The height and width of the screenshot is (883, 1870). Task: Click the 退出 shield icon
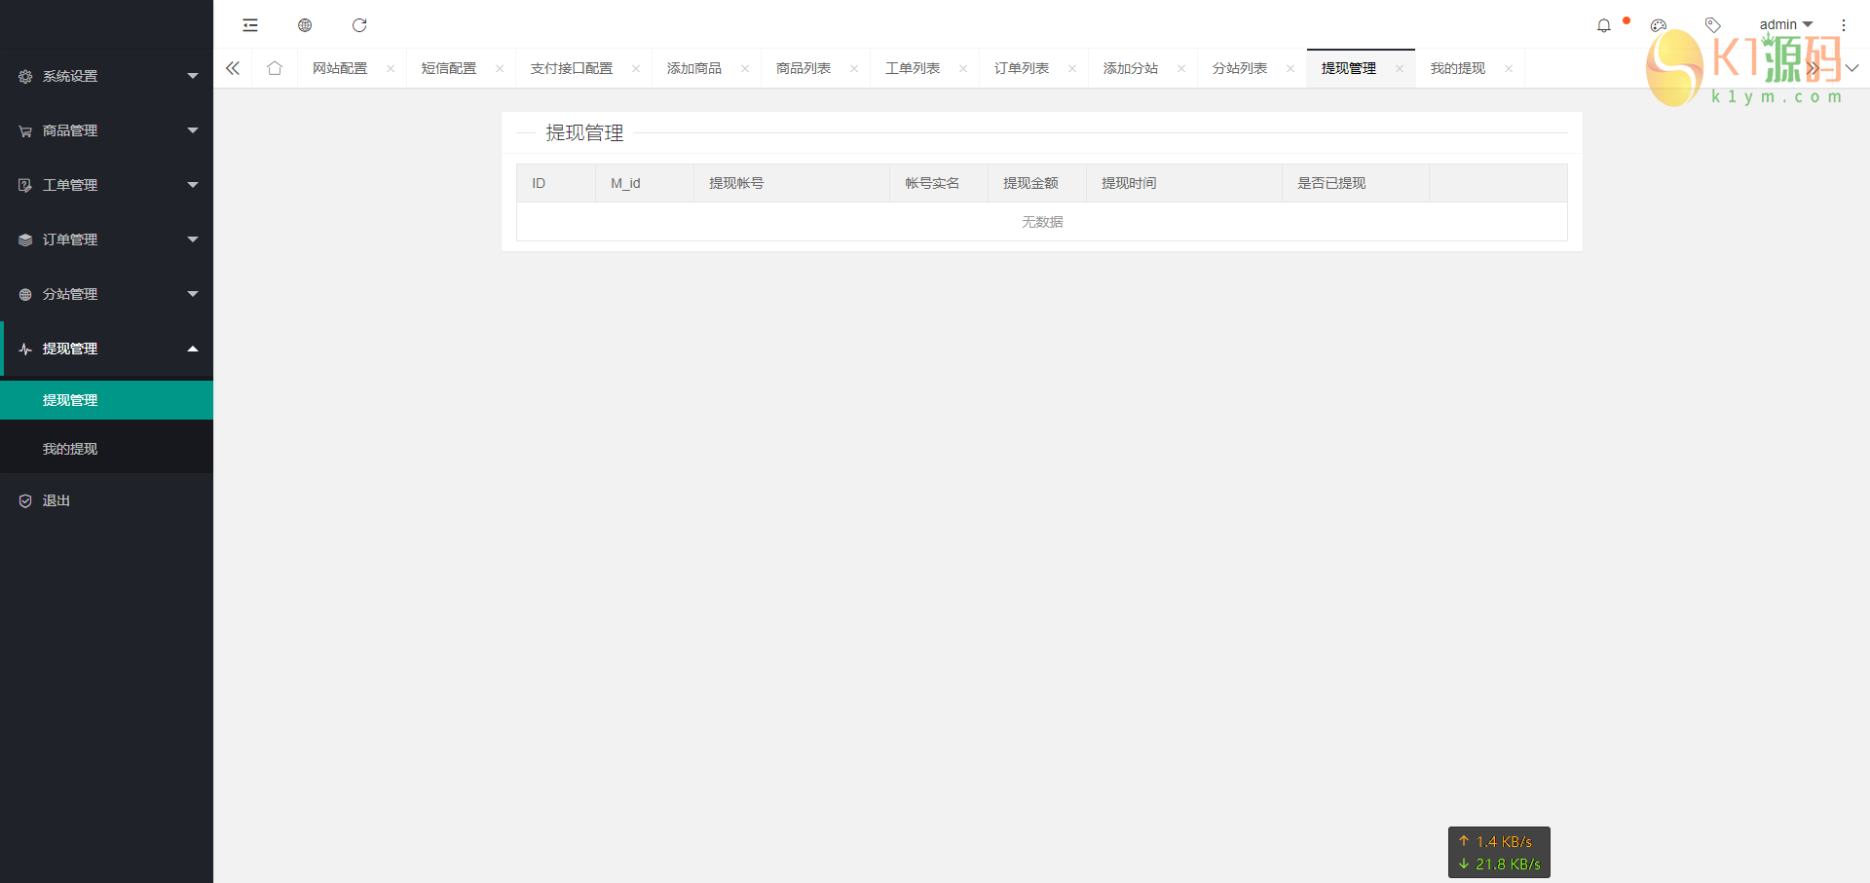25,500
